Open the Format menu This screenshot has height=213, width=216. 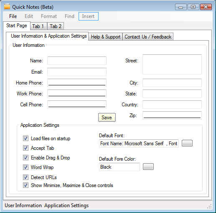[49, 16]
